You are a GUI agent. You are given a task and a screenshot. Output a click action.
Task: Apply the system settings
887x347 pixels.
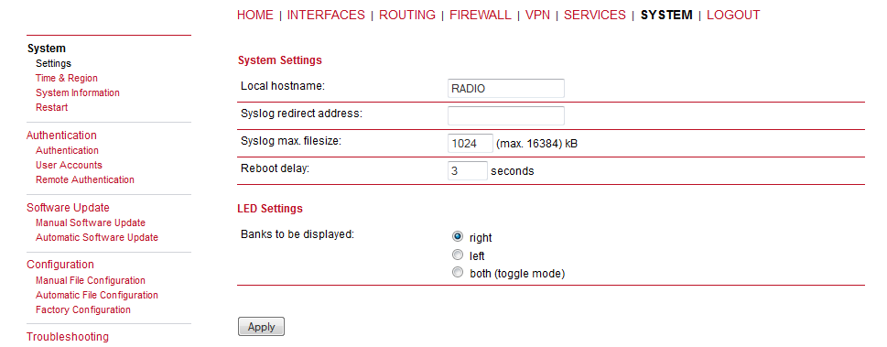click(x=262, y=327)
